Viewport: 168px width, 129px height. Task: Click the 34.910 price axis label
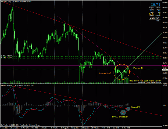[x=165, y=53]
